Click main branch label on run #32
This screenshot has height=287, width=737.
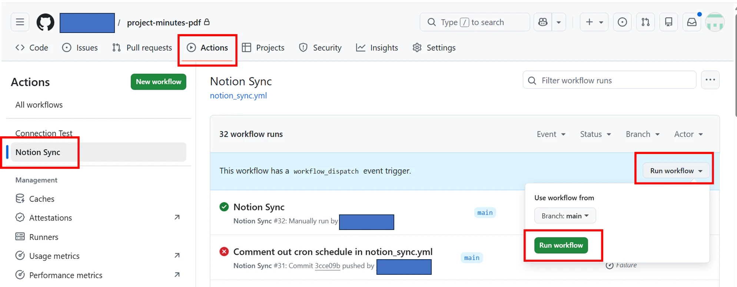(x=485, y=213)
